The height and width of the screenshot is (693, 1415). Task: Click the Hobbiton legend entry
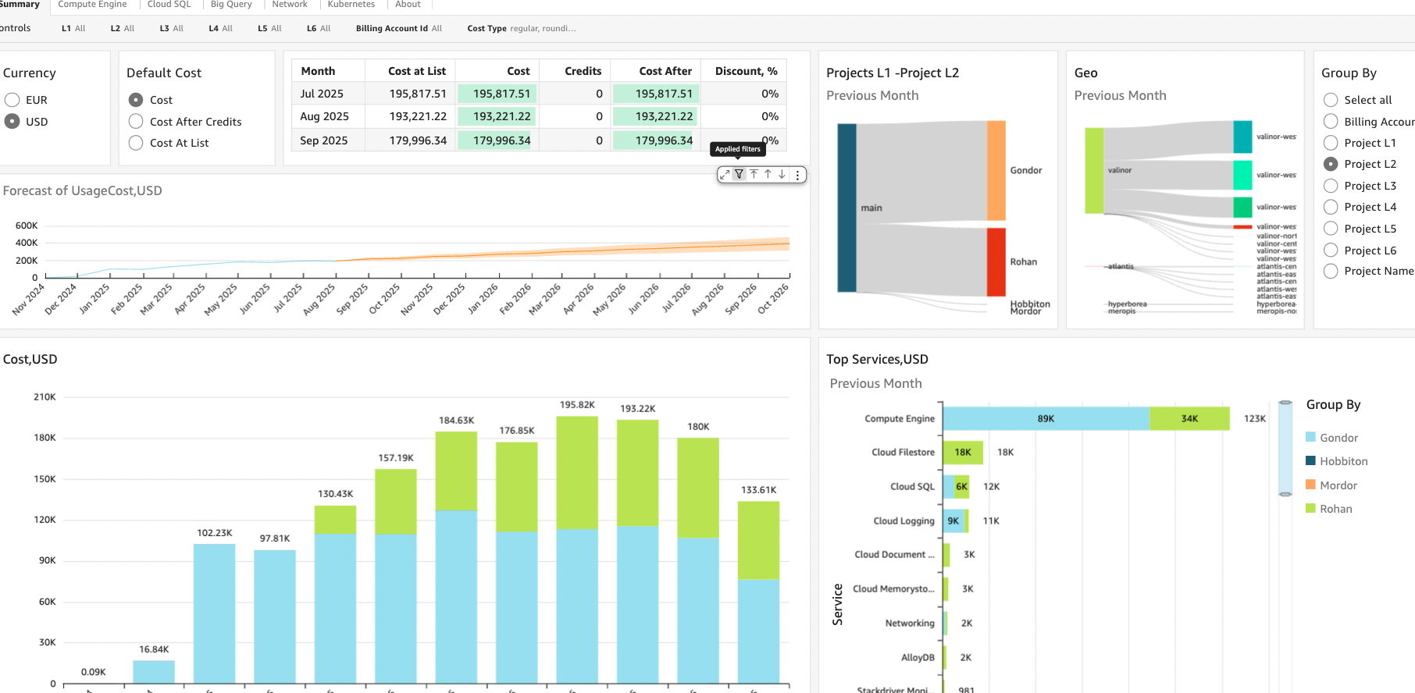click(1343, 461)
